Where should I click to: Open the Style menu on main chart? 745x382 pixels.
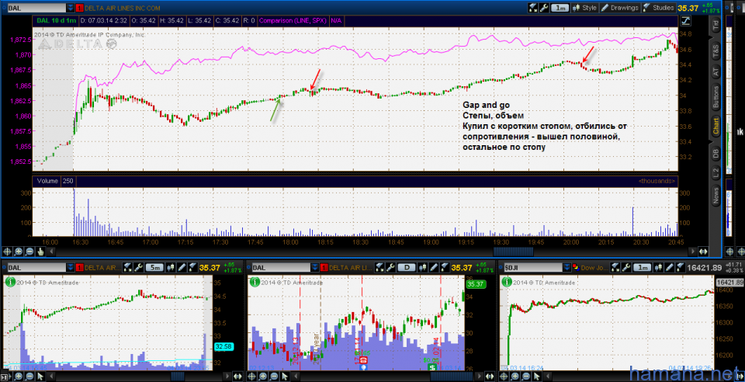coord(585,8)
